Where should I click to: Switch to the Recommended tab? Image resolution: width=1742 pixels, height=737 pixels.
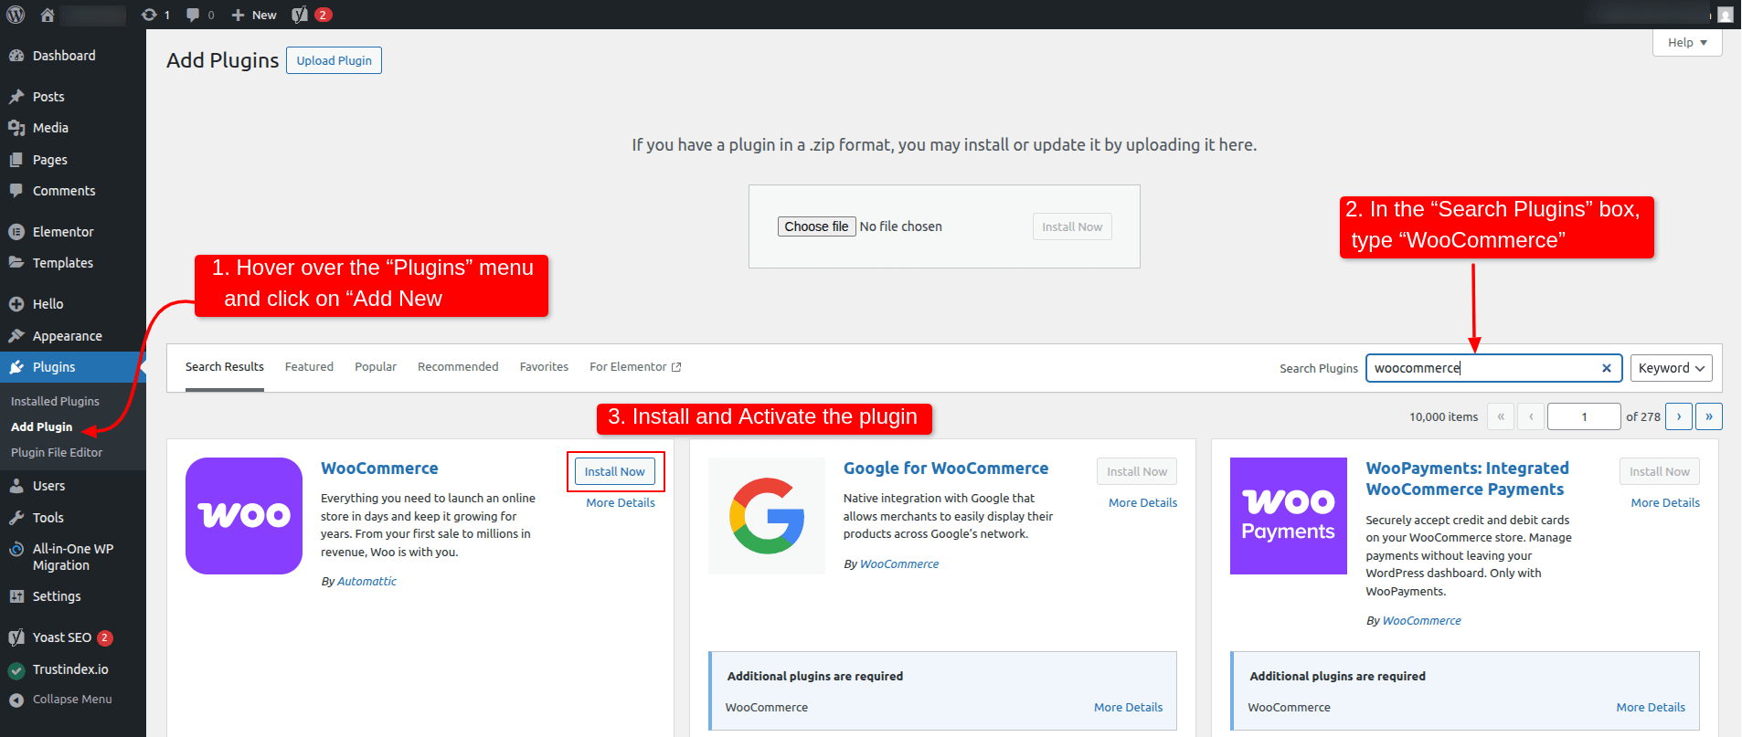point(458,367)
